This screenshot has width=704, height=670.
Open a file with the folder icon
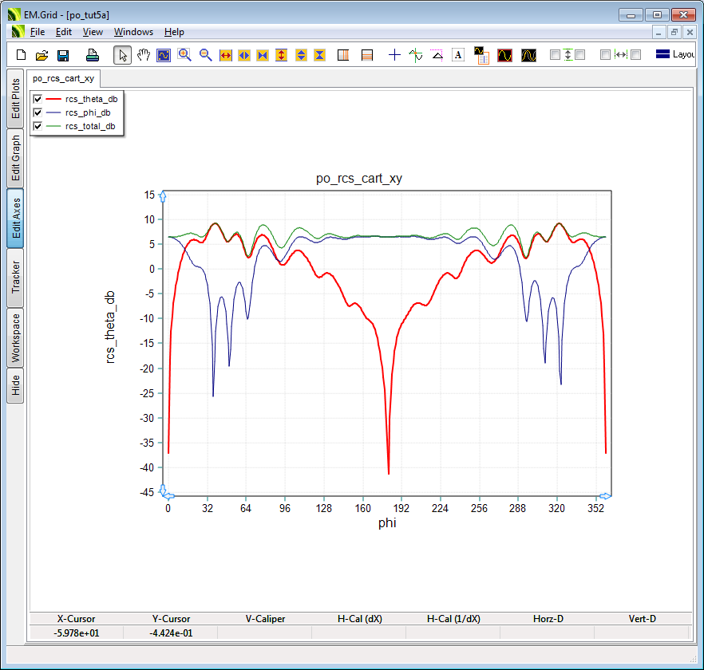click(x=42, y=55)
